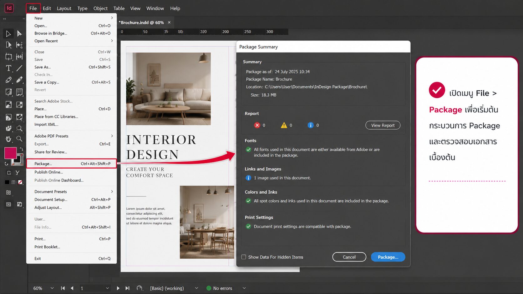The width and height of the screenshot is (523, 294).
Task: Choose Print Booklet... menu item
Action: pos(72,247)
